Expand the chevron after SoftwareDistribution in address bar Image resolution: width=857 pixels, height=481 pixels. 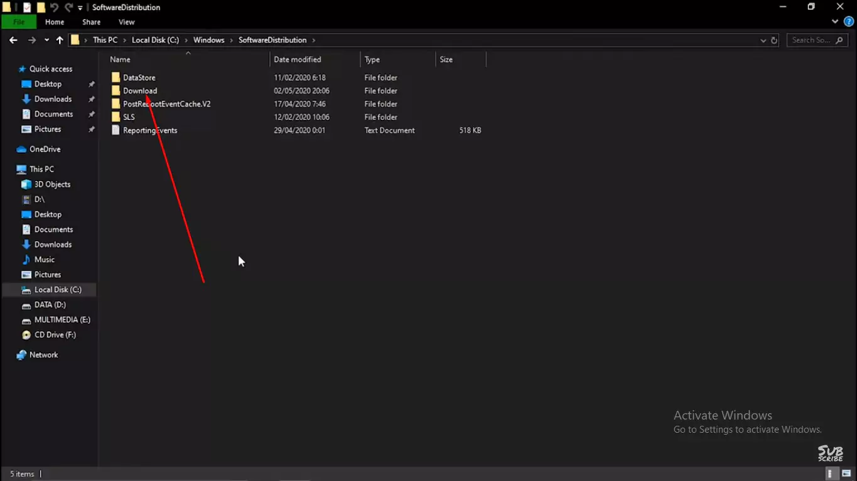313,40
